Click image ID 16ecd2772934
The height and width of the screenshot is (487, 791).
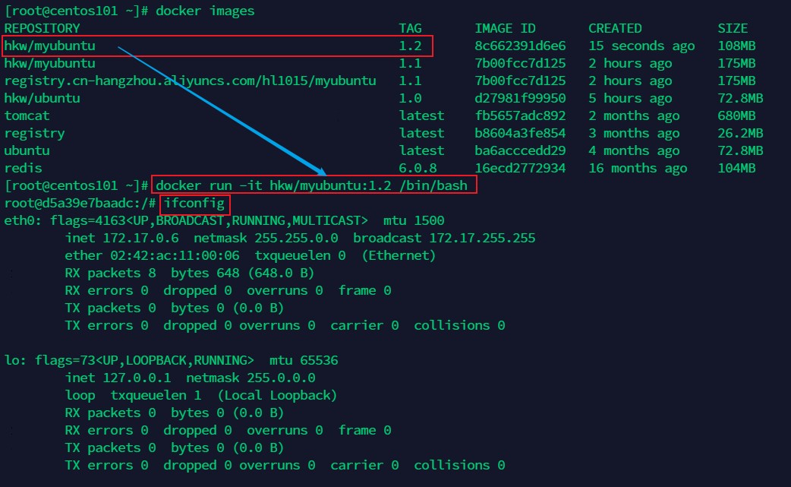pos(520,168)
